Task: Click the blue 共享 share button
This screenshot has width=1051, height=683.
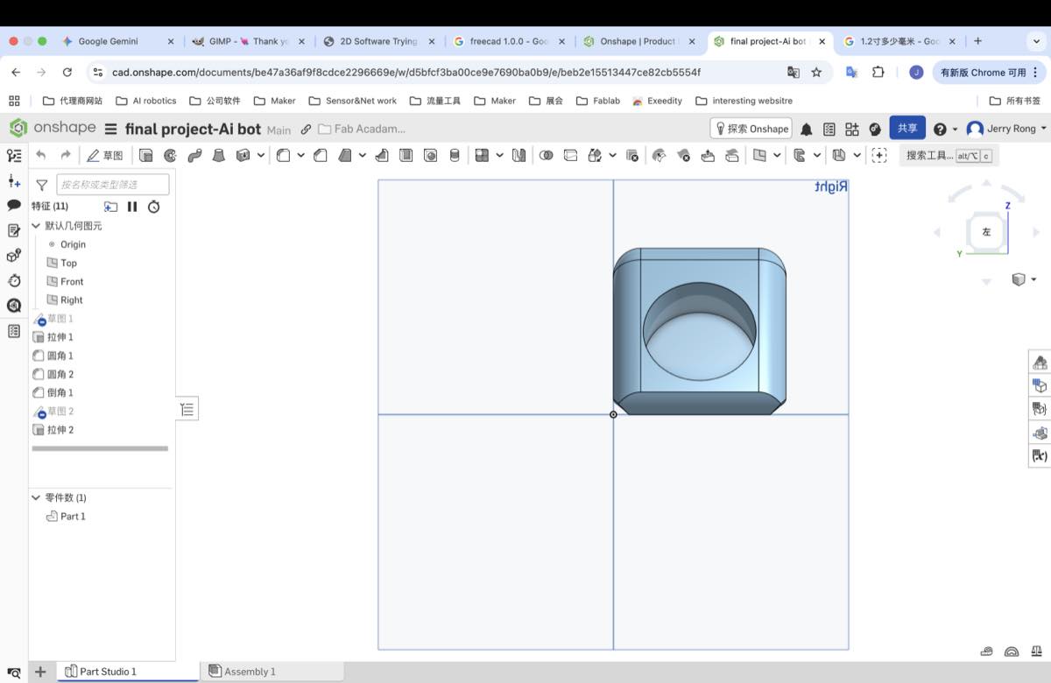Action: [x=907, y=129]
